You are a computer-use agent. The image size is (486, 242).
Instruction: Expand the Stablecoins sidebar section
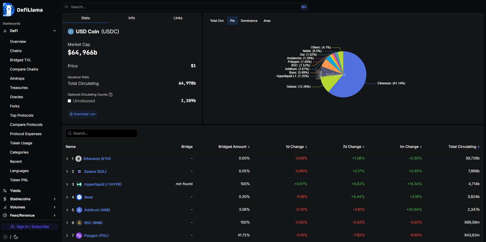(x=54, y=199)
